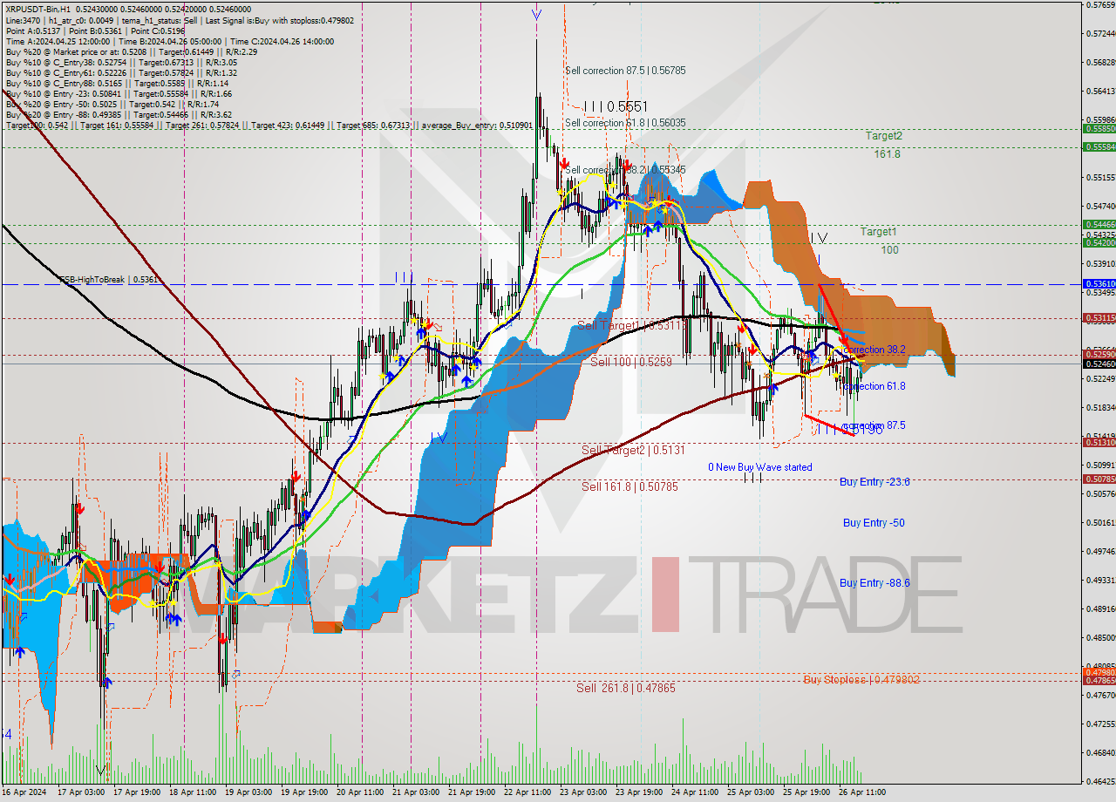Select the red 0.53115 price tag on axis
Screen dimensions: 1116x802
click(x=1099, y=318)
